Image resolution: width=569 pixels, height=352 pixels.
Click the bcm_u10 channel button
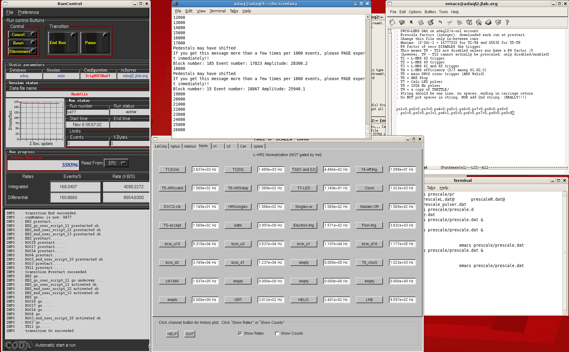point(172,244)
